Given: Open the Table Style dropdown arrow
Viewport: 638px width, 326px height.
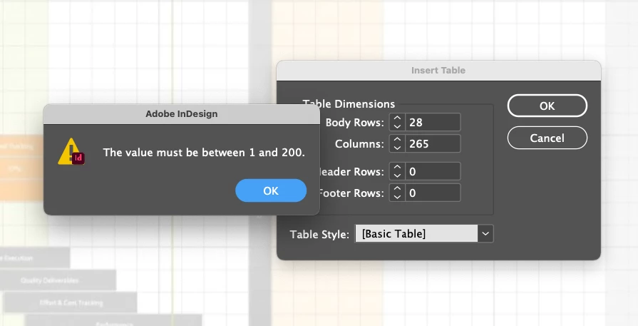Looking at the screenshot, I should 485,233.
